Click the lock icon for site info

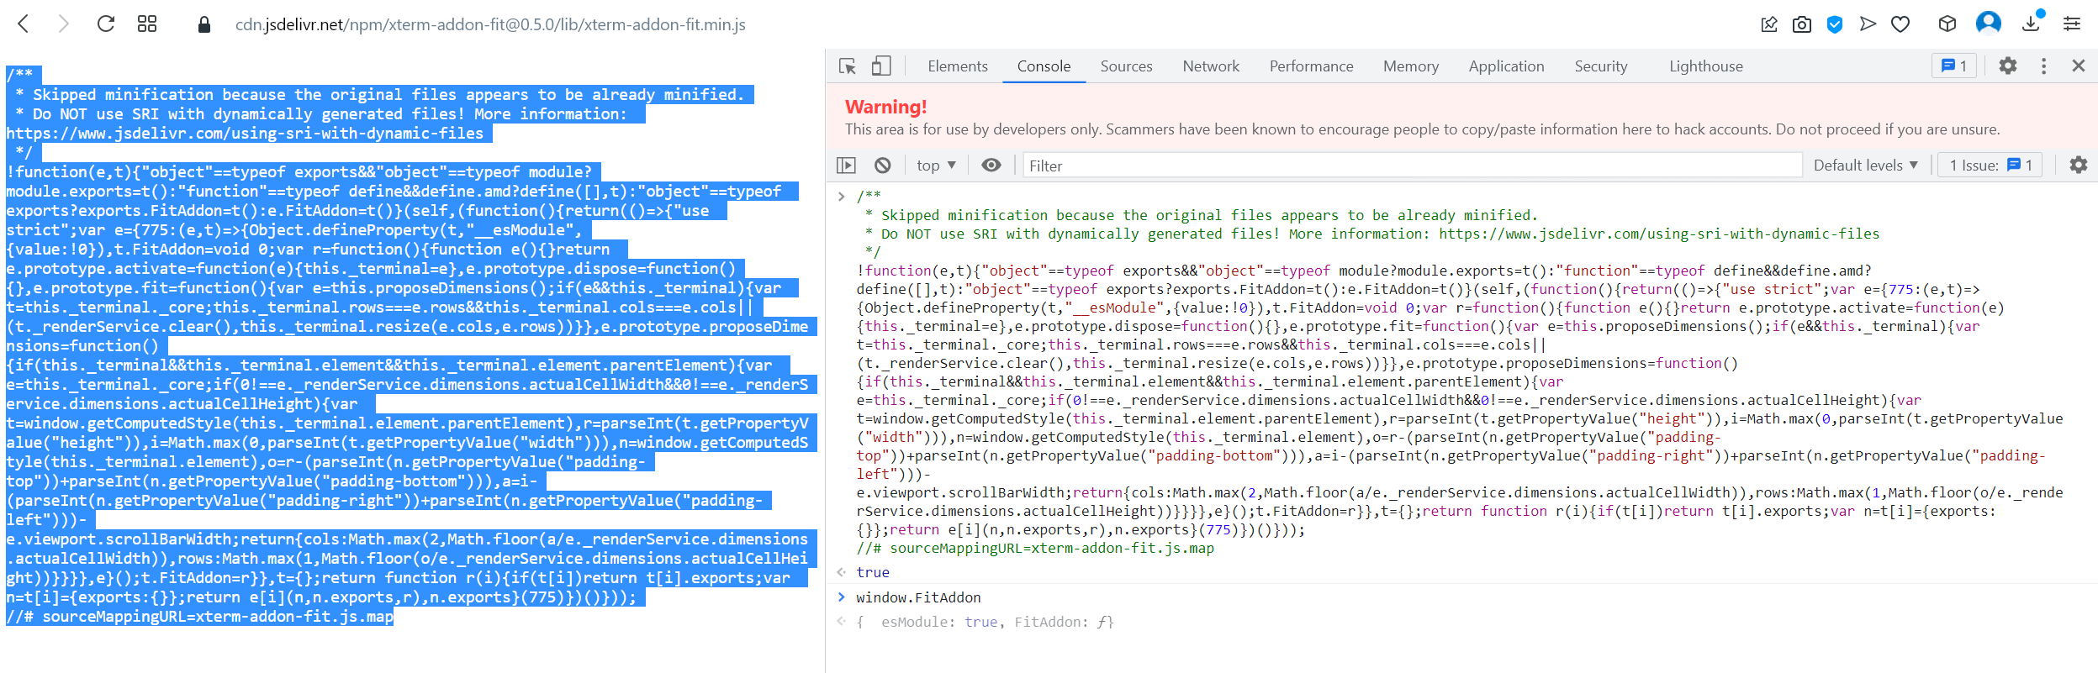click(x=203, y=25)
